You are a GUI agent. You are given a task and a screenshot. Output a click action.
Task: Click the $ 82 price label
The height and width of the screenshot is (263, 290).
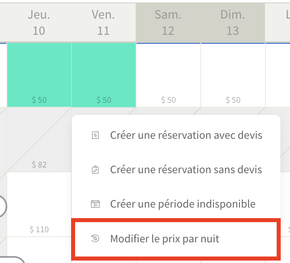39,165
